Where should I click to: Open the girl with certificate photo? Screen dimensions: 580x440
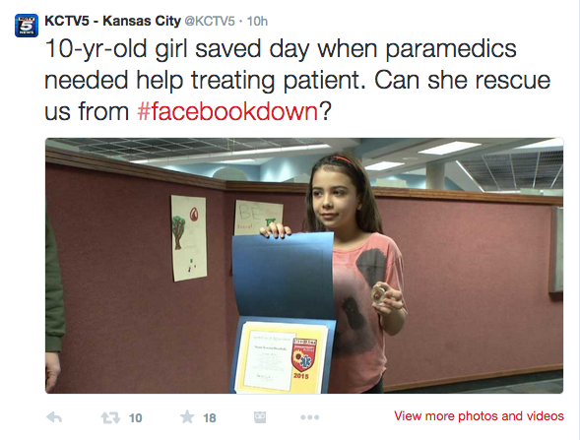point(304,266)
